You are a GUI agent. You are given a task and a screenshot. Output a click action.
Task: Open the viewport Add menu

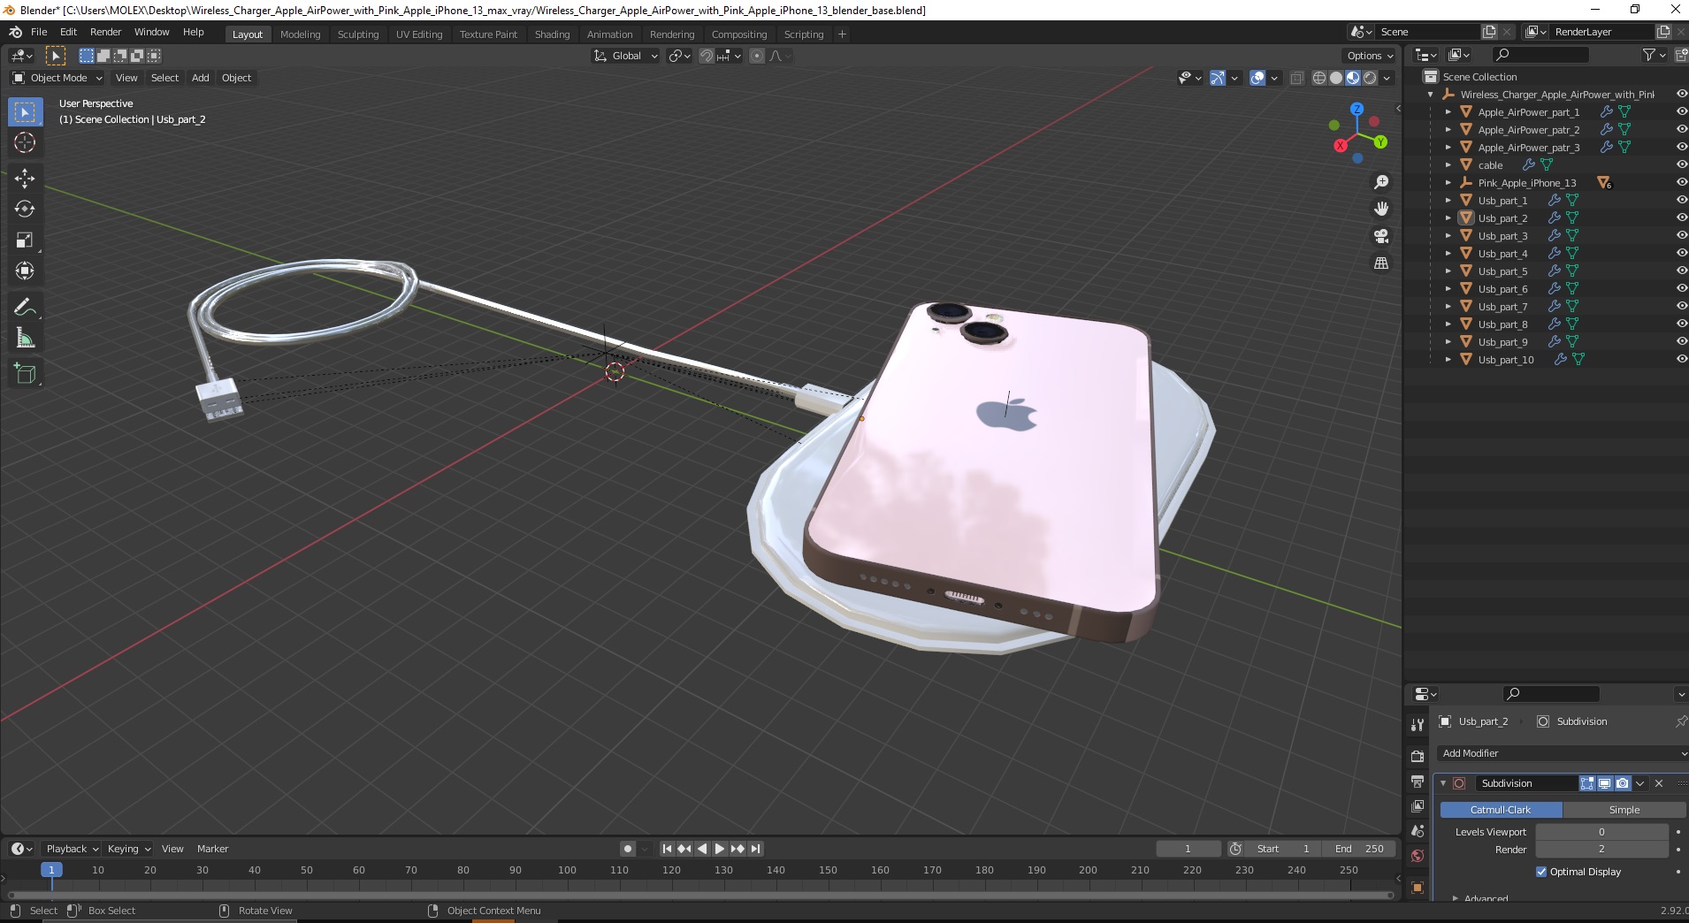[201, 78]
